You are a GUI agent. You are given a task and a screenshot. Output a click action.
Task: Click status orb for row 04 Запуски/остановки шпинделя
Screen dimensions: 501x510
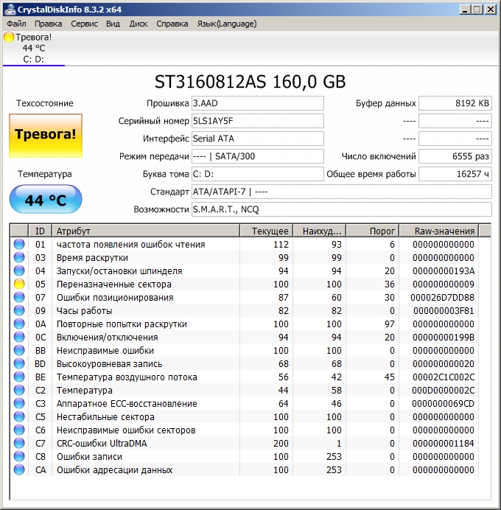[19, 271]
